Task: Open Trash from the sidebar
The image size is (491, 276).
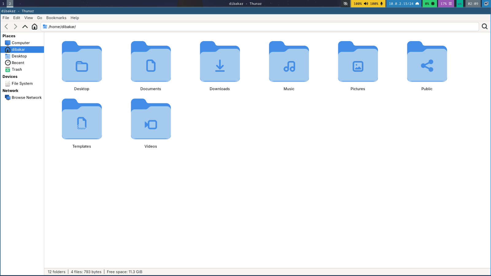Action: pyautogui.click(x=17, y=69)
